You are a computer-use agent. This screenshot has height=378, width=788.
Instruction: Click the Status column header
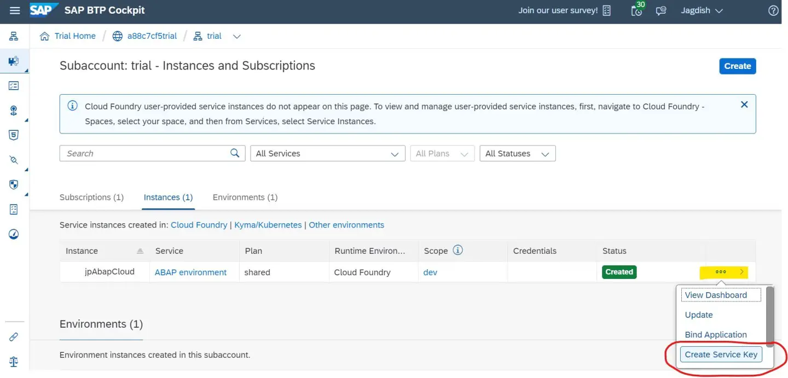652,251
